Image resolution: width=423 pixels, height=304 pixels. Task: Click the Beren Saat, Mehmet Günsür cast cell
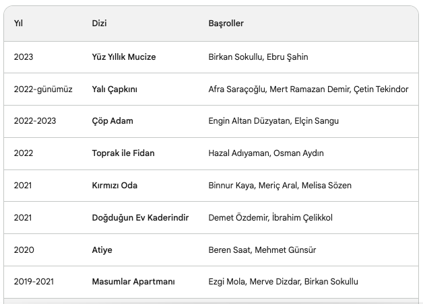point(262,250)
